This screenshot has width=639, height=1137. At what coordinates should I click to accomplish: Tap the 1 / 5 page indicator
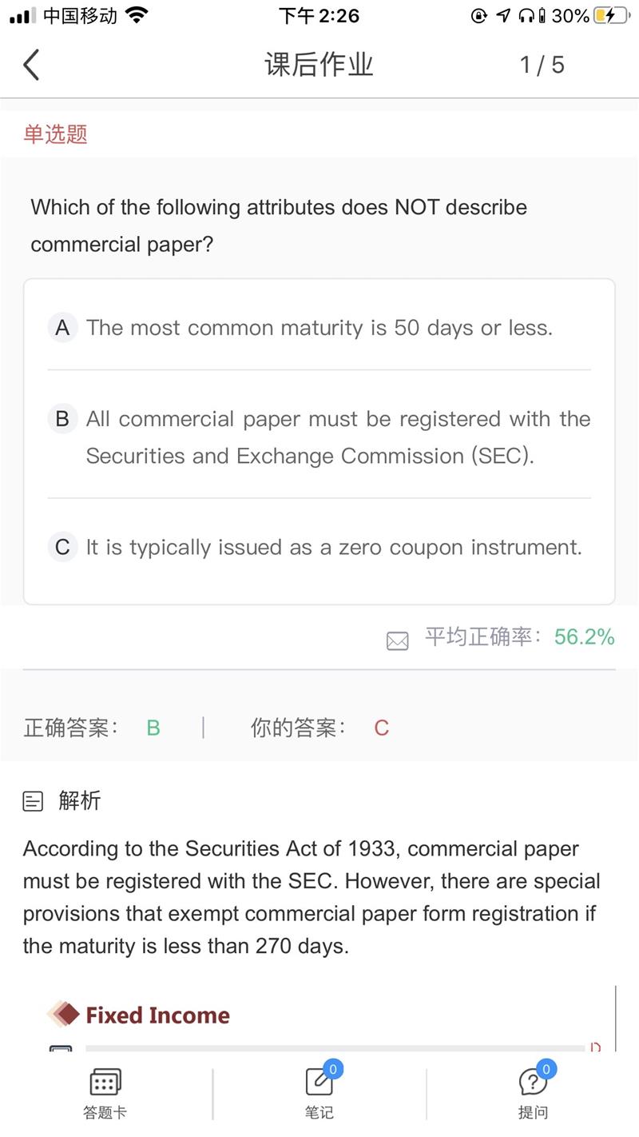pos(542,65)
